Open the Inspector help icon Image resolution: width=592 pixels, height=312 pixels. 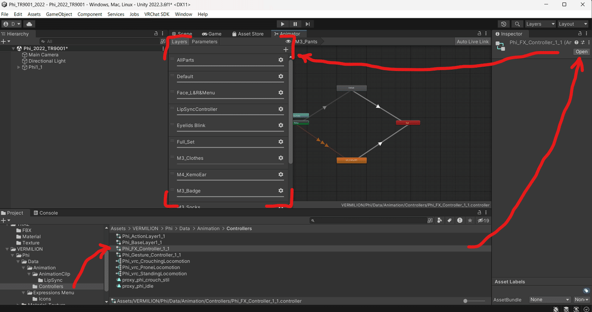coord(576,43)
